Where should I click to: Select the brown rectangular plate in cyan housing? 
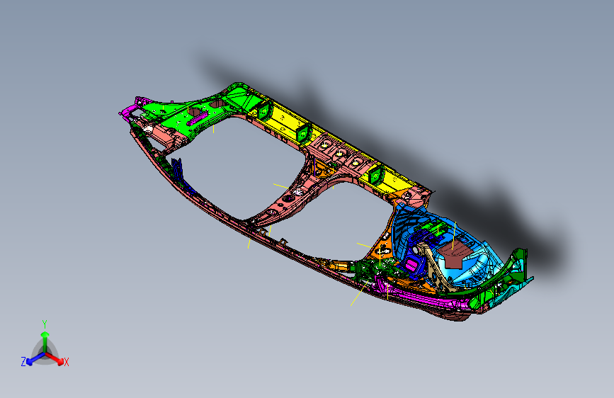coord(455,256)
